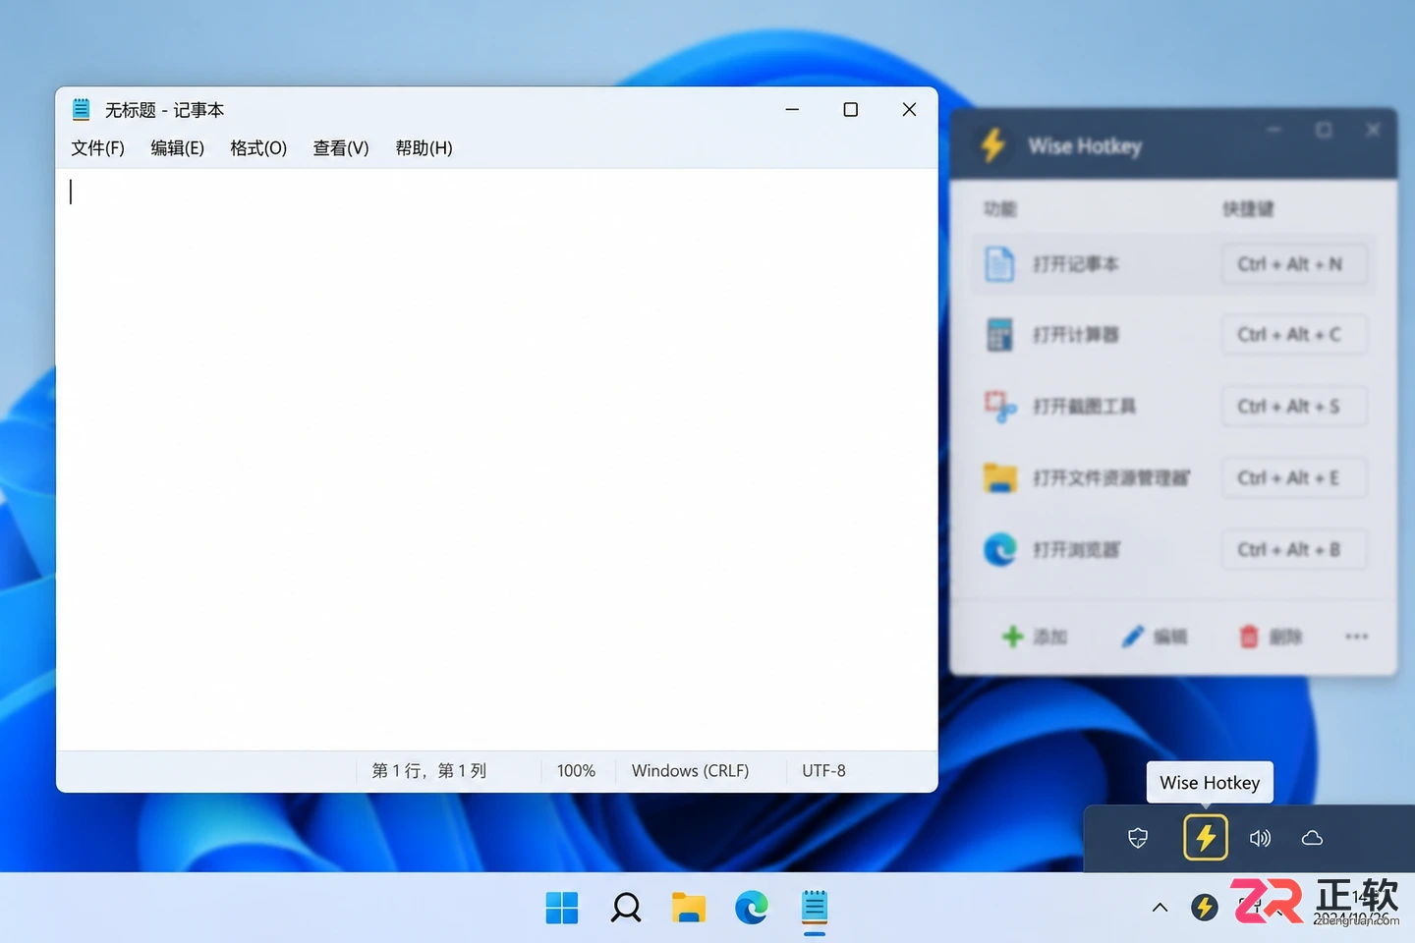Image resolution: width=1415 pixels, height=943 pixels.
Task: Select the 打开截图工具 snipping icon
Action: pos(999,406)
